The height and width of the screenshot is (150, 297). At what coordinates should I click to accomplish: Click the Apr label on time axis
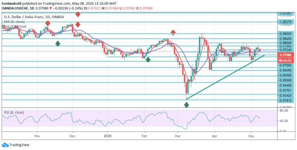(214, 136)
